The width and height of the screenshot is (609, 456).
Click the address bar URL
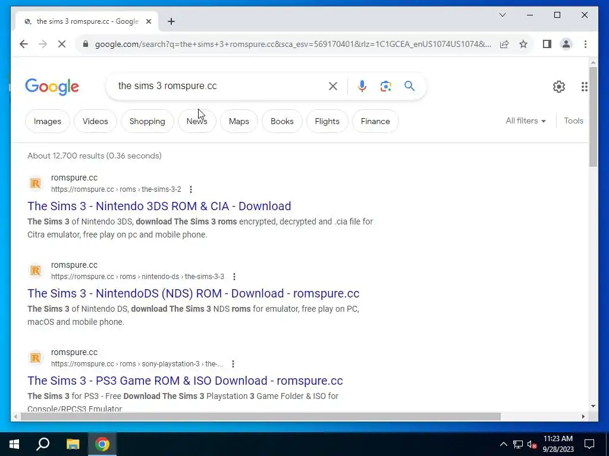[293, 44]
